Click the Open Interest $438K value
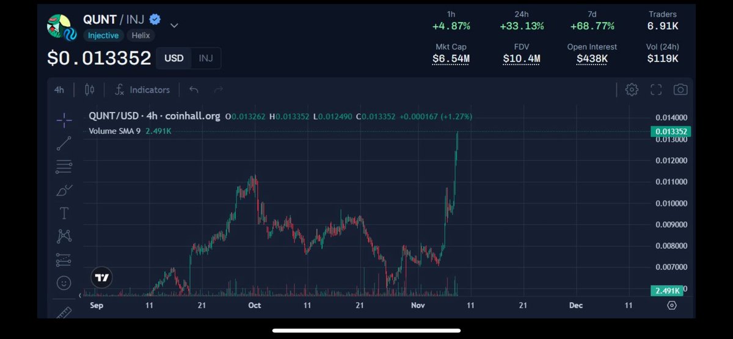This screenshot has width=733, height=339. click(592, 59)
